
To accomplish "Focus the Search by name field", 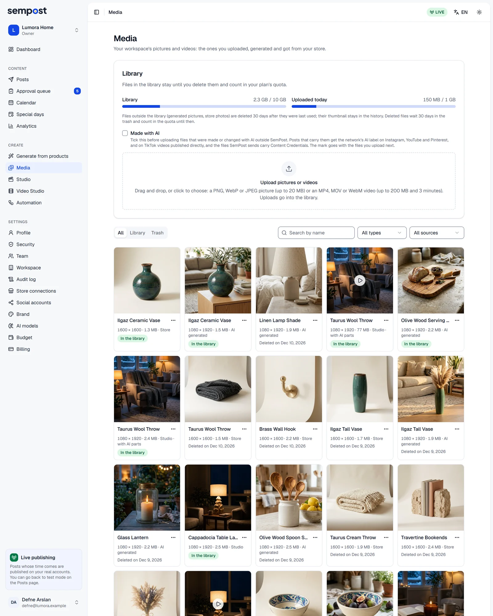I will 316,233.
